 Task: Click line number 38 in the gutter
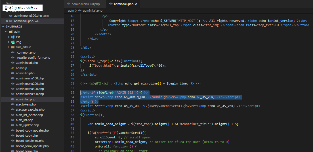(x=72, y=119)
